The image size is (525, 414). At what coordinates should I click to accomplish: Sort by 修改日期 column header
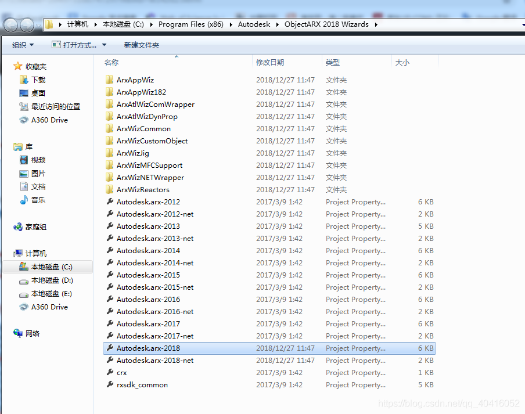(x=270, y=63)
